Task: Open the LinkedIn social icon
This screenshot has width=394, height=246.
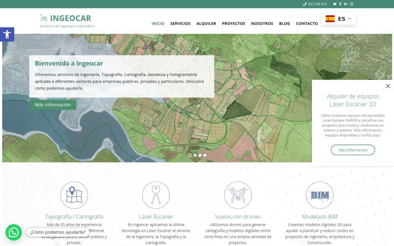Action: click(x=345, y=4)
